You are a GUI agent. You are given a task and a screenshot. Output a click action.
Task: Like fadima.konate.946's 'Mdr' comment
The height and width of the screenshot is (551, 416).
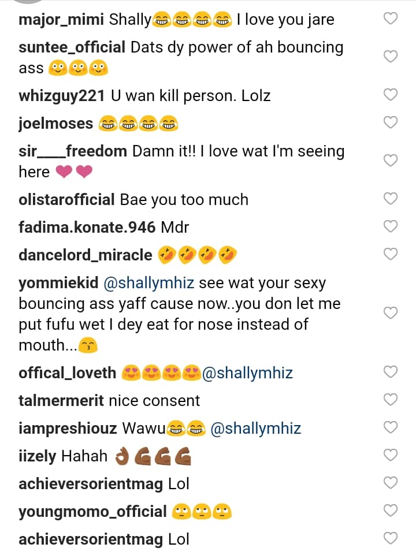[391, 227]
